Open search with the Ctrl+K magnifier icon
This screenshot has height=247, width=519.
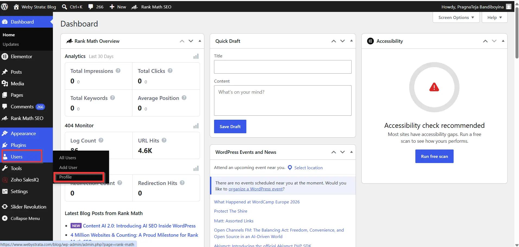tap(65, 7)
